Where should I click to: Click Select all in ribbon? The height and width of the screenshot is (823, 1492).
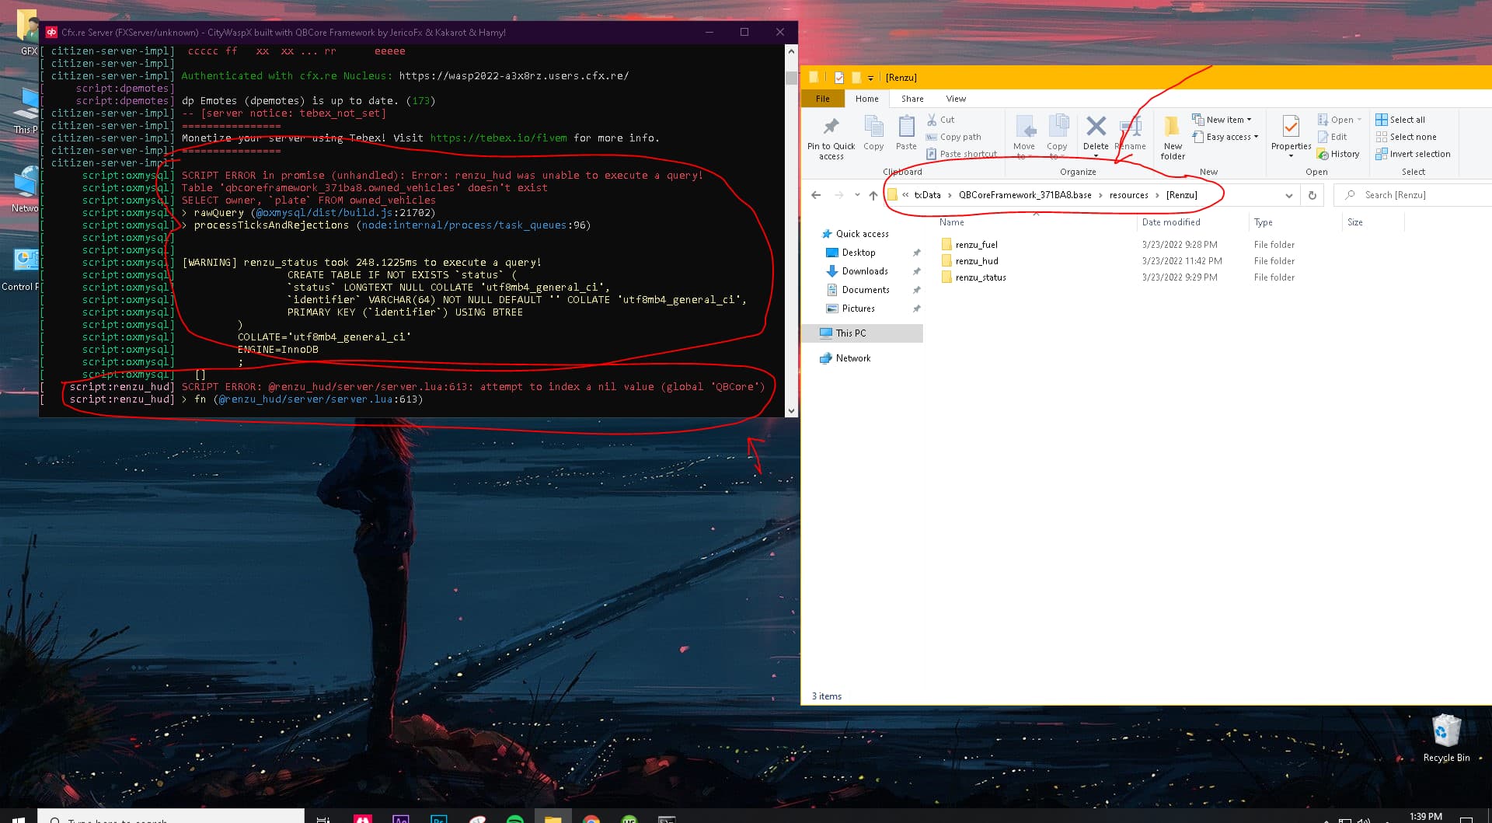pos(1407,120)
